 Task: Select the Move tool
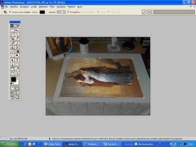click(x=17, y=31)
